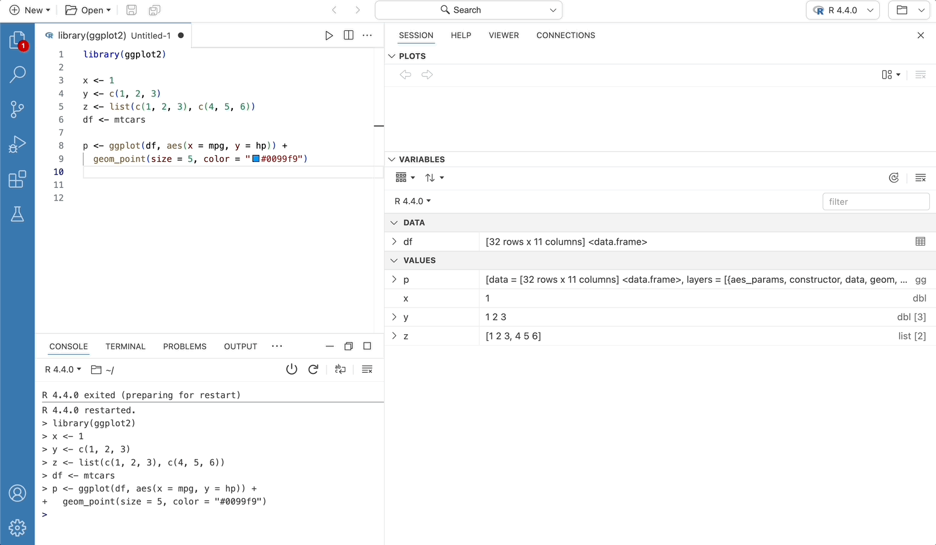936x545 pixels.
Task: Click the console power shutdown icon
Action: [x=291, y=370]
